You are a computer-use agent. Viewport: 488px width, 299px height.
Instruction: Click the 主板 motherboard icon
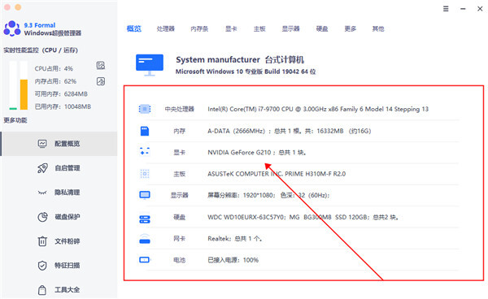[145, 174]
